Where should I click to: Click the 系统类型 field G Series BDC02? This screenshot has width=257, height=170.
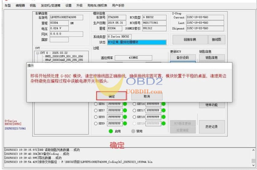(119, 37)
